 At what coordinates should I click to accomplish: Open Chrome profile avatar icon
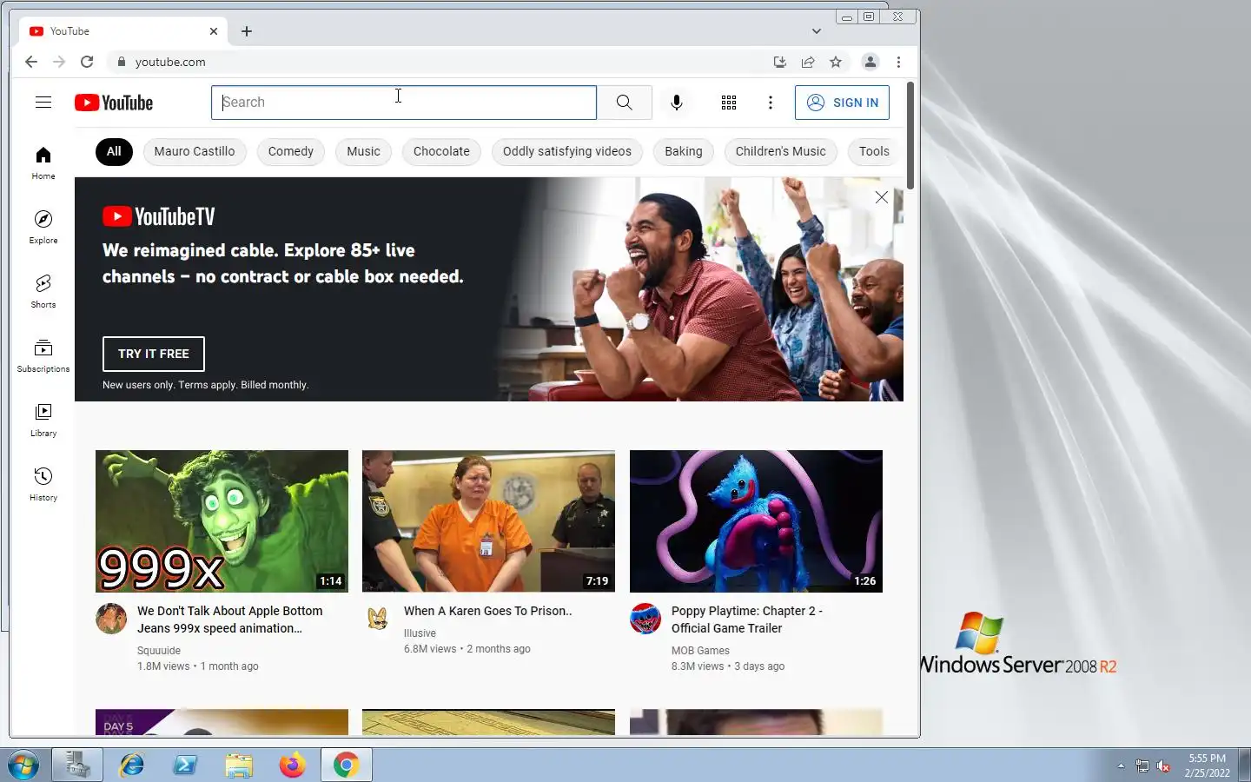870,62
